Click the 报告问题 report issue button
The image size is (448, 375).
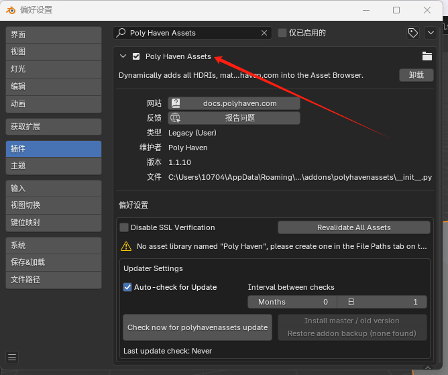click(234, 118)
